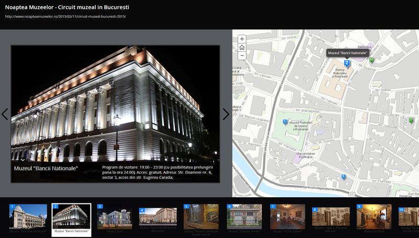Click blue map marker number 2
The height and width of the screenshot is (238, 419).
click(x=347, y=63)
